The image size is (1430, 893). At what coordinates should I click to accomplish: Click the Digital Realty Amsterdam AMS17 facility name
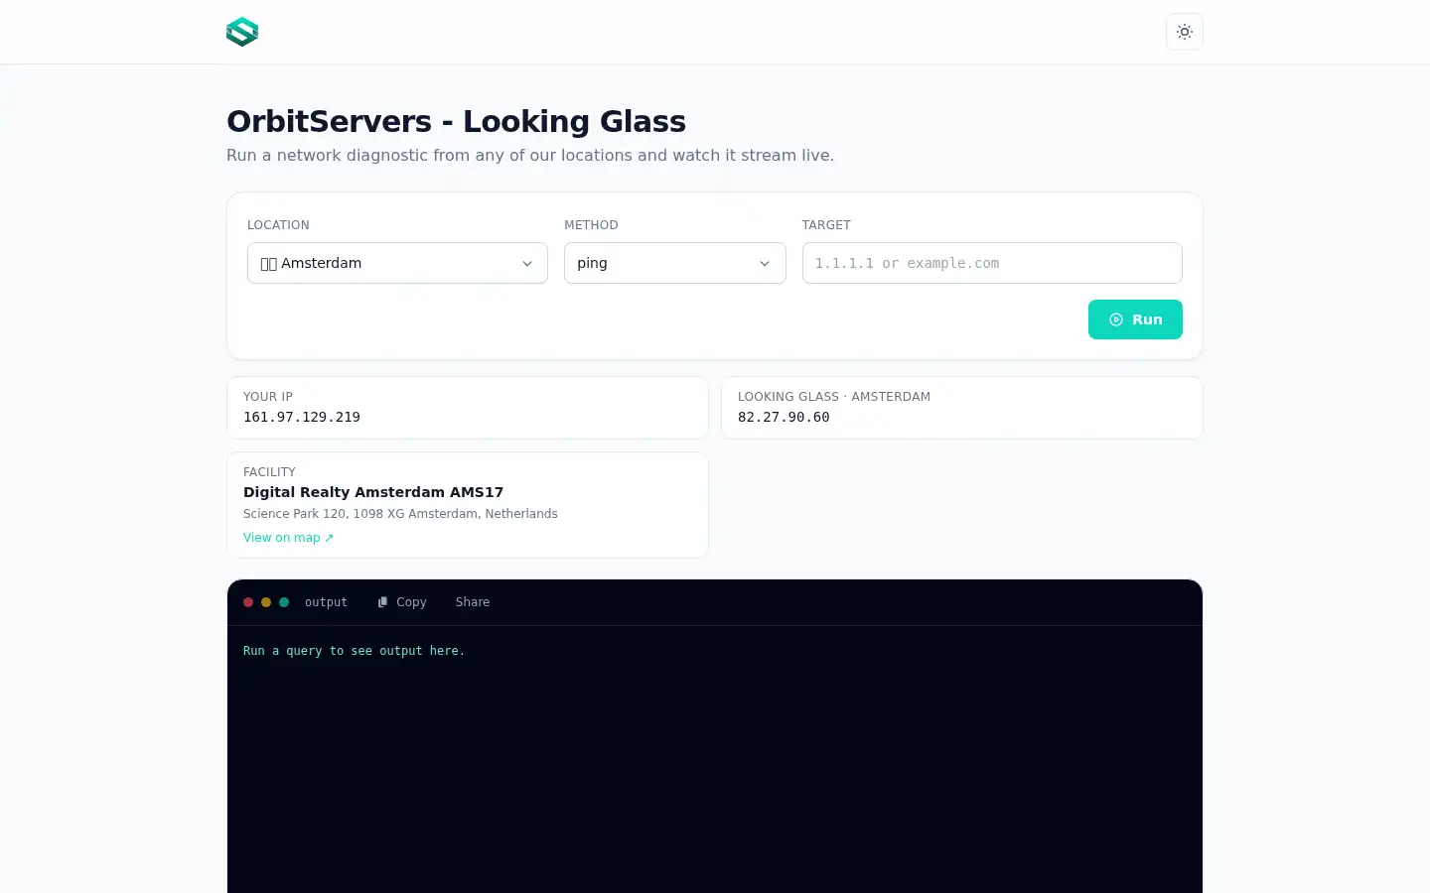coord(373,492)
